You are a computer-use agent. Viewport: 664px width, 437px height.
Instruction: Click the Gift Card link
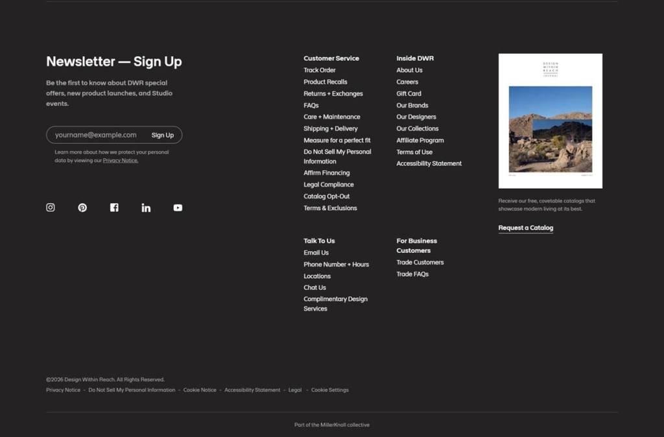pyautogui.click(x=409, y=93)
